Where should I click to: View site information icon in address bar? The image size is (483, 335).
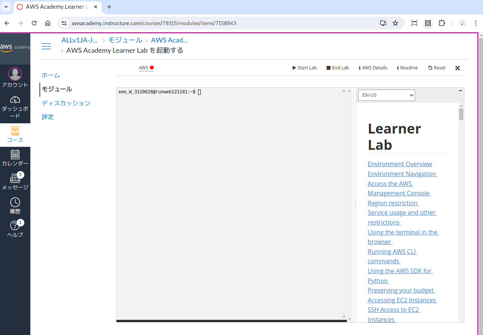point(64,23)
